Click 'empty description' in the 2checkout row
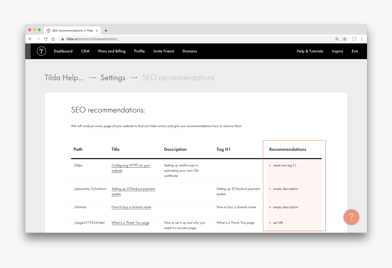Screen dimensions: 392x268 coord(285,189)
